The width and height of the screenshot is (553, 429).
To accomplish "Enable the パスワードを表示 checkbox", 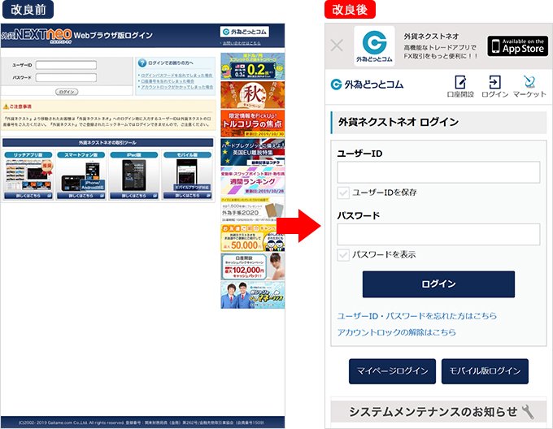I will (x=343, y=254).
